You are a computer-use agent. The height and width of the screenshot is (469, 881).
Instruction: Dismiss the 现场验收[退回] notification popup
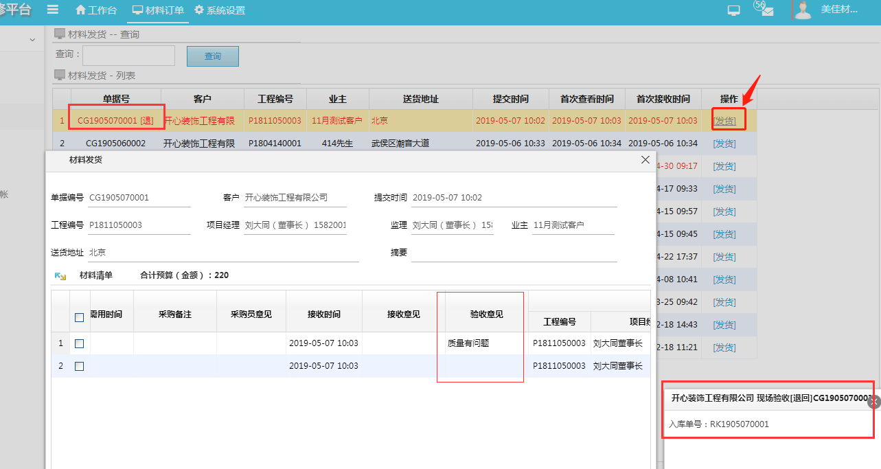[874, 400]
